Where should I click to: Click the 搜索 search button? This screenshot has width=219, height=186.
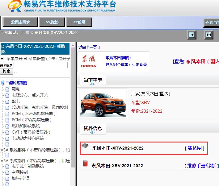tap(6, 71)
